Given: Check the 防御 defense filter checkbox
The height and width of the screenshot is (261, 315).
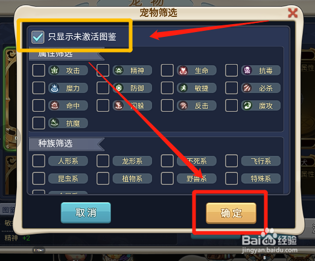Looking at the screenshot, I should (103, 88).
